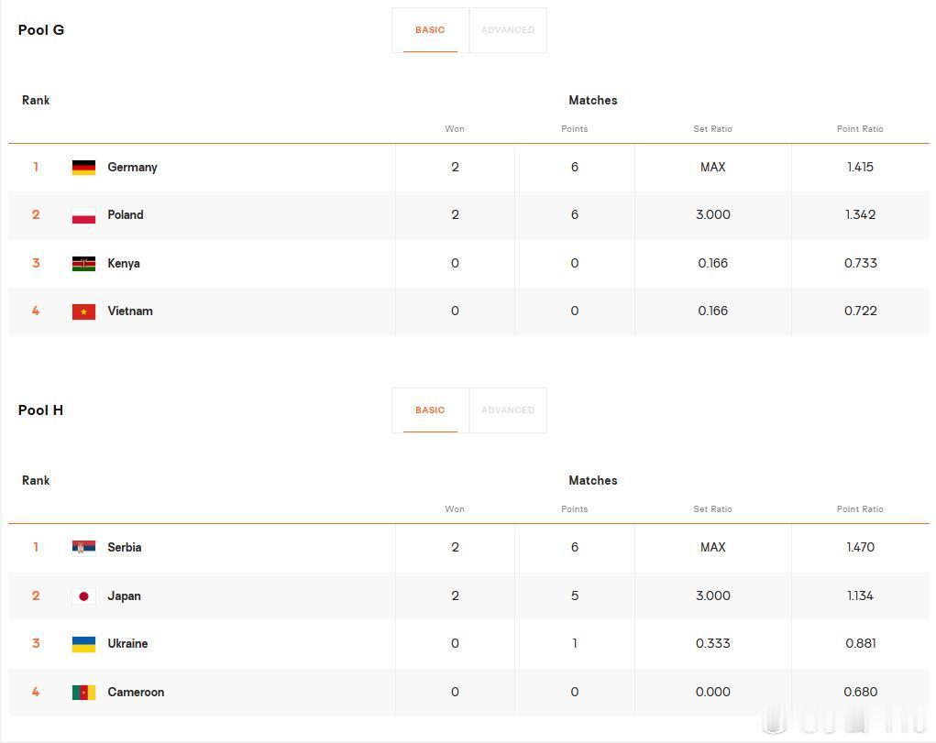Viewport: 936px width, 743px height.
Task: Click the Point Ratio header in Pool G
Action: click(x=860, y=129)
